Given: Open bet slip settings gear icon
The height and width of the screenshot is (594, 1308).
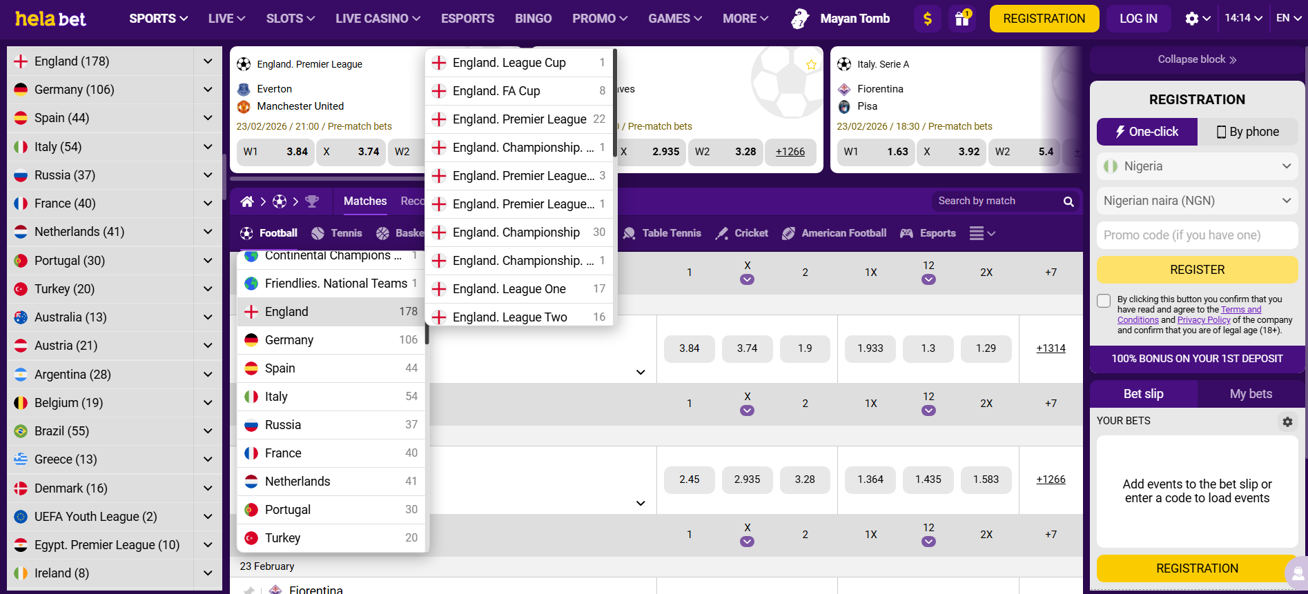Looking at the screenshot, I should 1287,422.
